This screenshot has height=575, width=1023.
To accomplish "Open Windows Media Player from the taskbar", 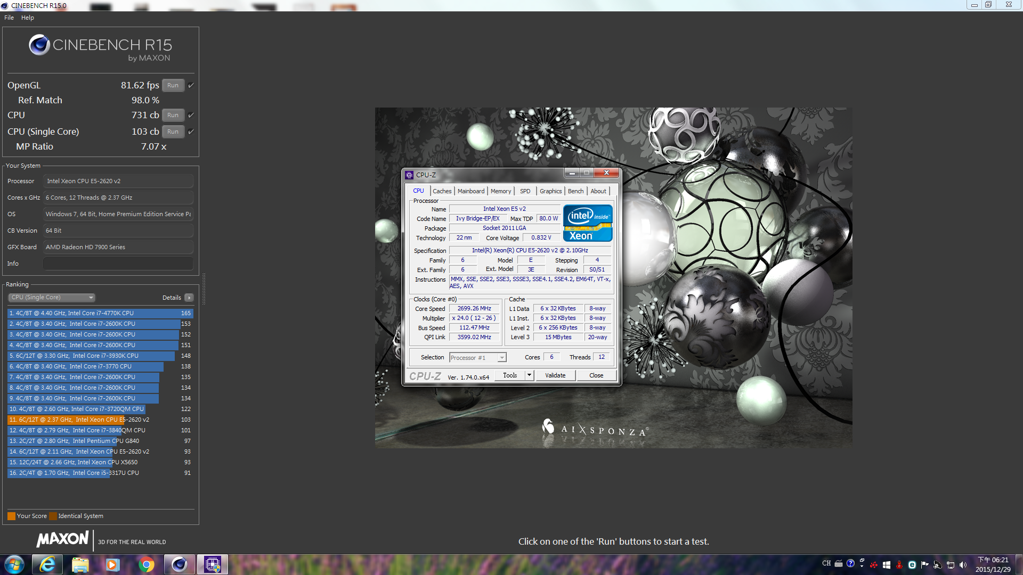I will point(113,564).
